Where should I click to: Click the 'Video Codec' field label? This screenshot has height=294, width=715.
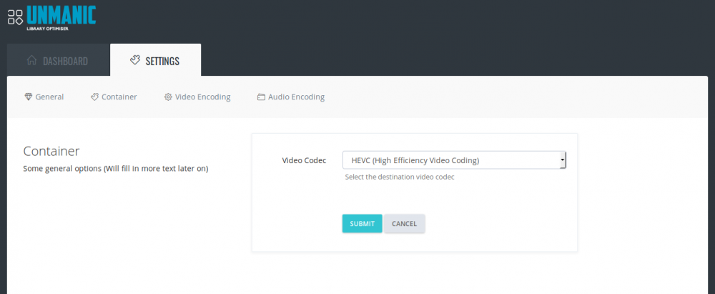pos(304,160)
